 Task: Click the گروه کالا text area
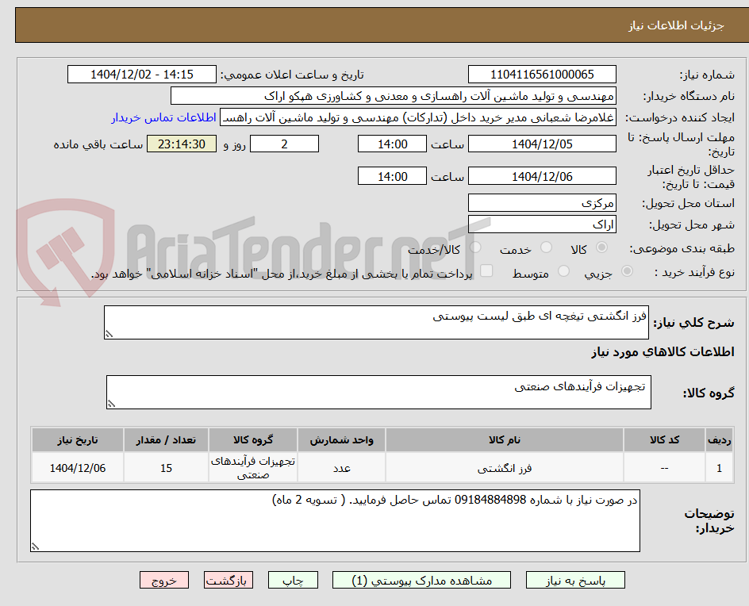pos(378,392)
